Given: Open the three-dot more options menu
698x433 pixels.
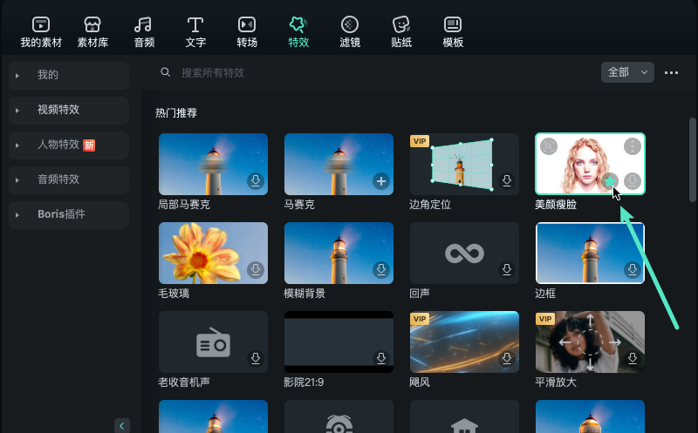Looking at the screenshot, I should pos(671,73).
